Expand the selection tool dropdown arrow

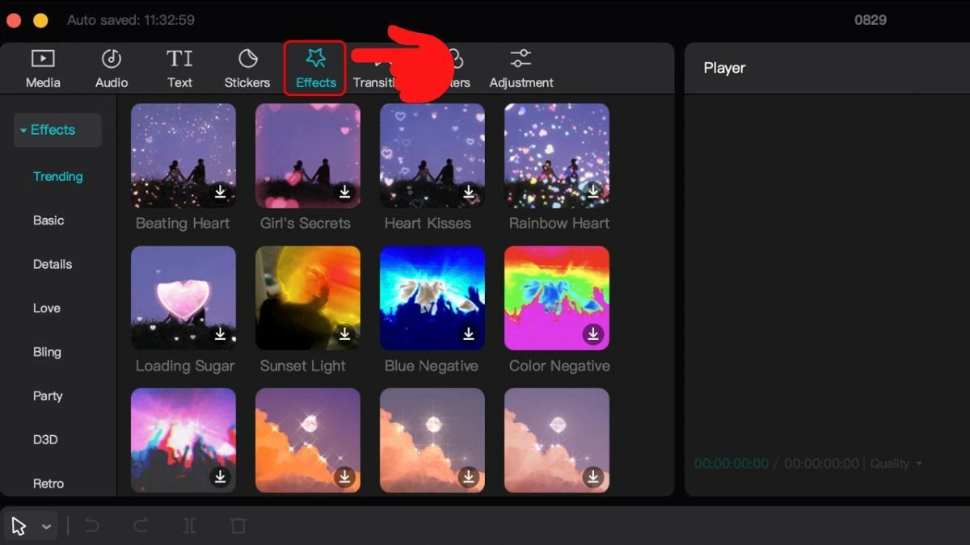point(47,527)
